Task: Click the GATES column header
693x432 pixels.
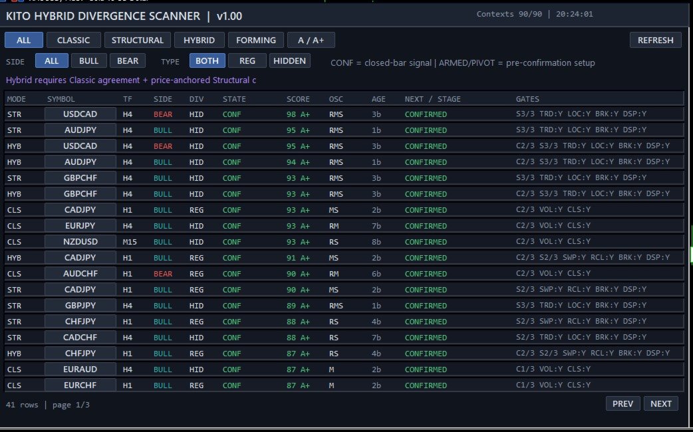Action: coord(527,99)
